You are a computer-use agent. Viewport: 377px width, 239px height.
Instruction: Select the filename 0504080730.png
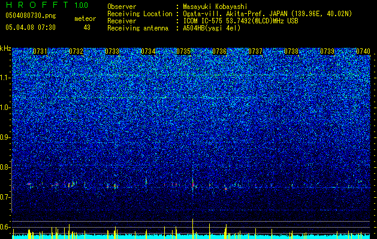coord(31,16)
